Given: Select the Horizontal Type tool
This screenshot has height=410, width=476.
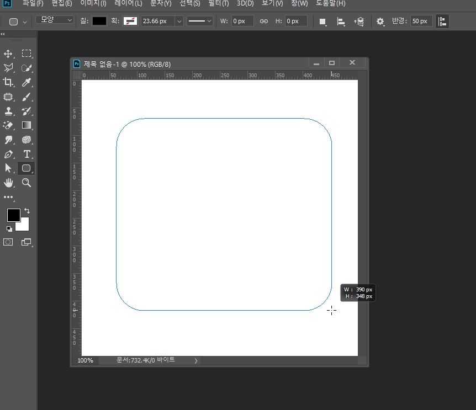Looking at the screenshot, I should [27, 154].
